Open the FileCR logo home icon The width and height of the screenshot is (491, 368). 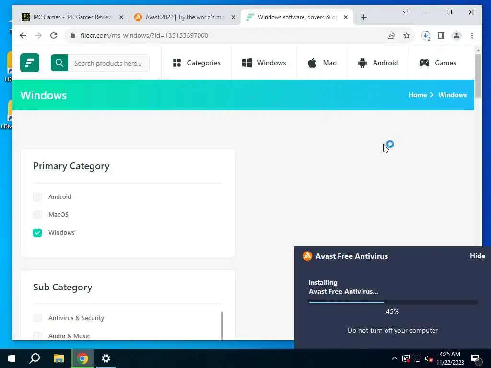click(30, 63)
